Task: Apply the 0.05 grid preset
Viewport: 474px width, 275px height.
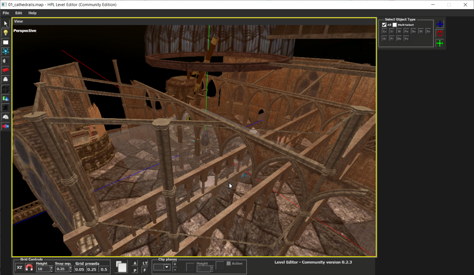Action: tap(80, 269)
